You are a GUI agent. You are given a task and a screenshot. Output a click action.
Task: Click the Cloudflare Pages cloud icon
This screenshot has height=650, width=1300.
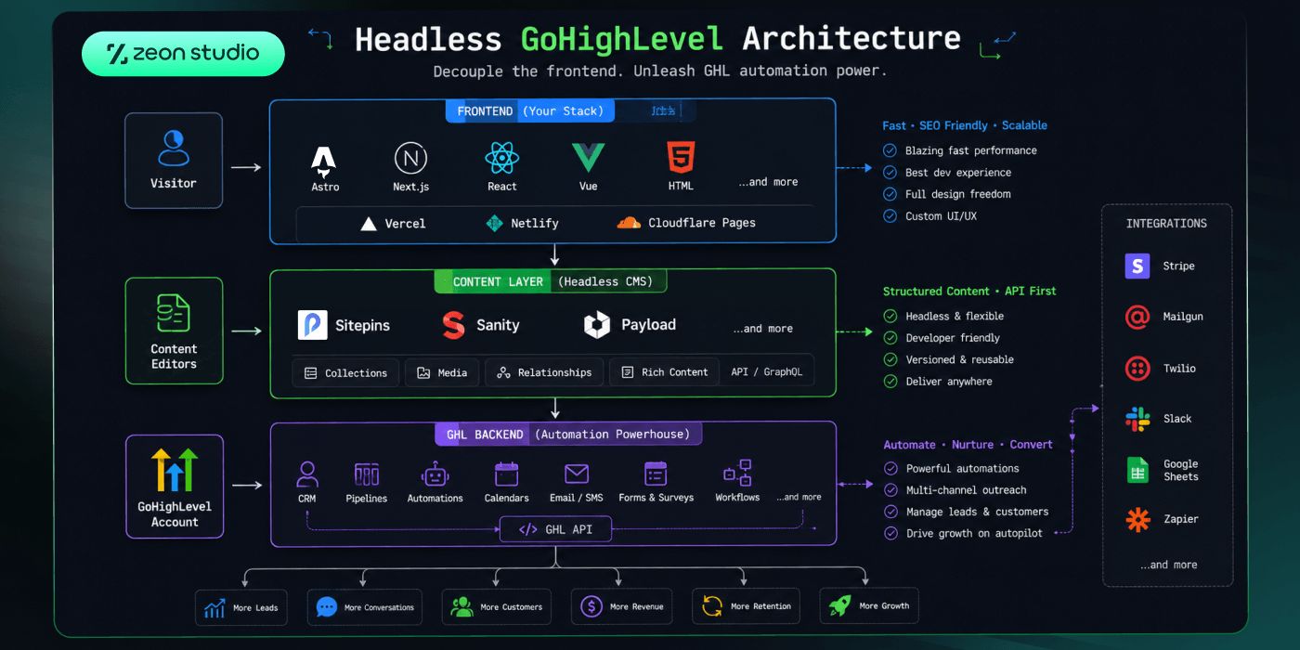pyautogui.click(x=629, y=223)
